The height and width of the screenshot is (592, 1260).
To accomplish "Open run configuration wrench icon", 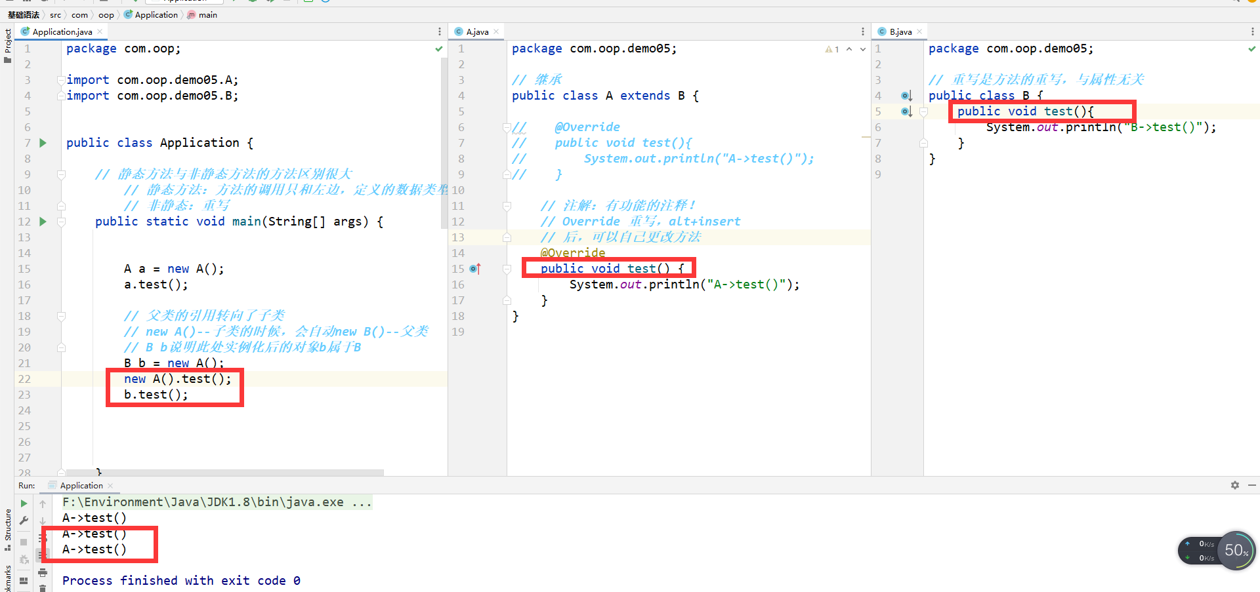I will (24, 521).
